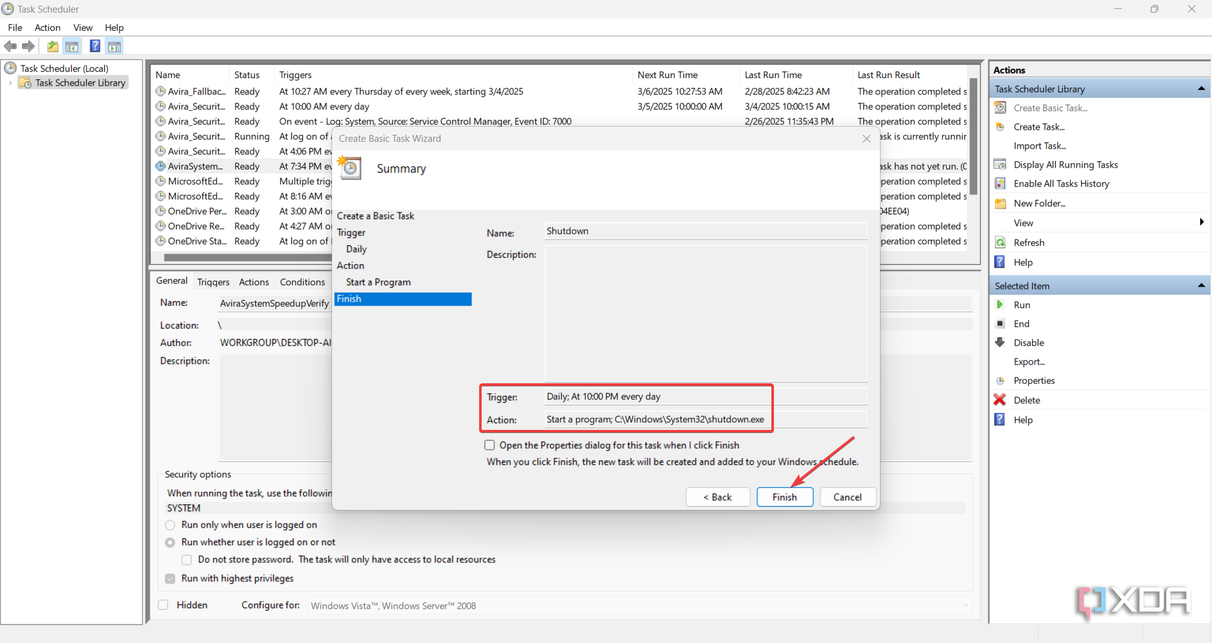Viewport: 1212px width, 643px height.
Task: Select the Avira_Fallbac... task row
Action: [x=561, y=91]
